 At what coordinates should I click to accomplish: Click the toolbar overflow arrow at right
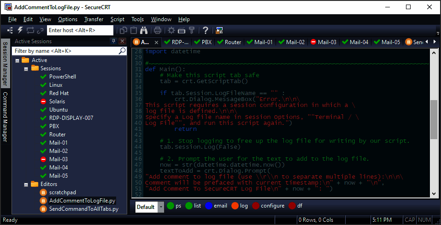pos(438,33)
